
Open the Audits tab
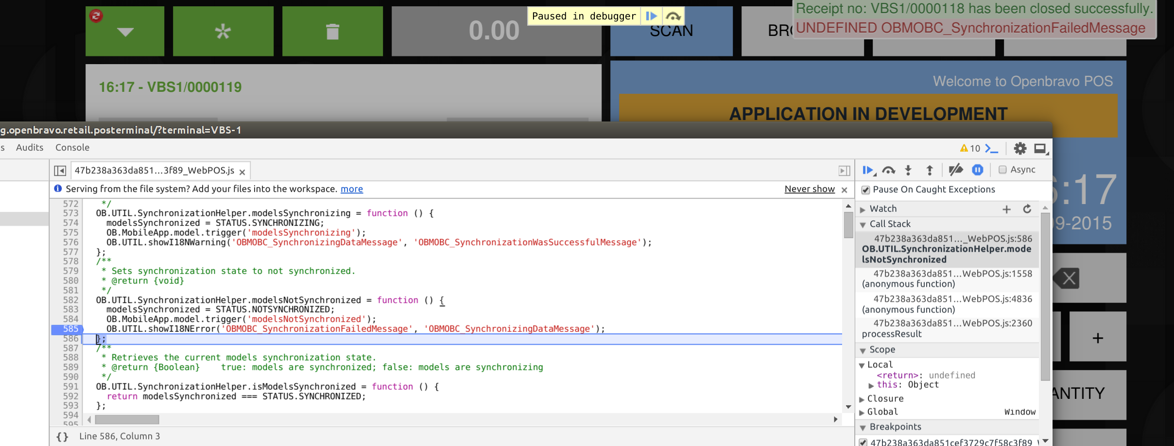[x=30, y=148]
